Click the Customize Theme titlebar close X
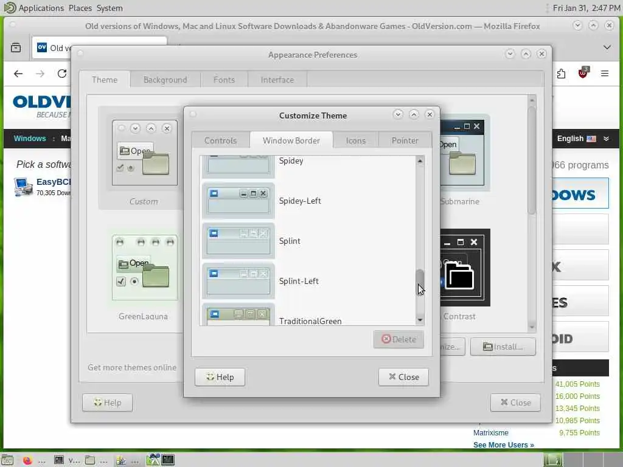Image resolution: width=623 pixels, height=467 pixels. pos(430,115)
